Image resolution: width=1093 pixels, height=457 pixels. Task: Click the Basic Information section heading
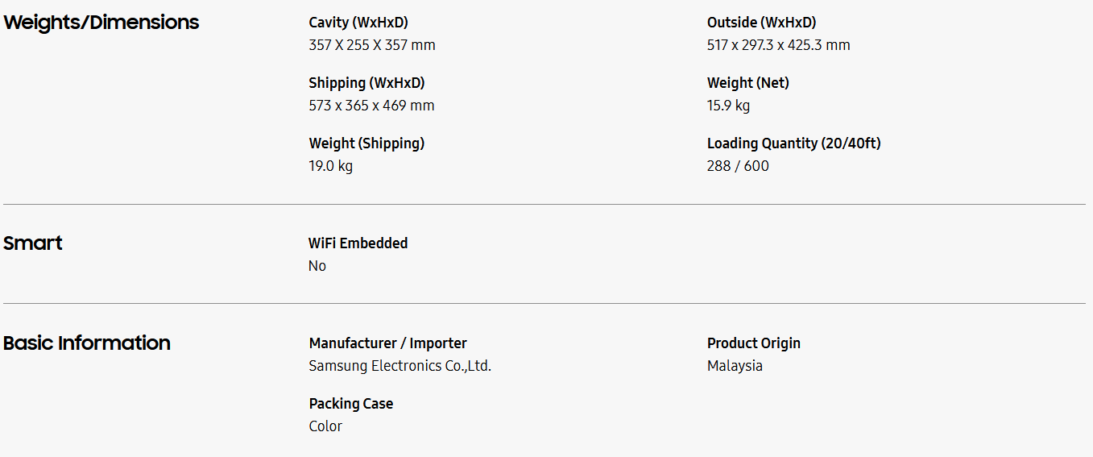[x=87, y=343]
